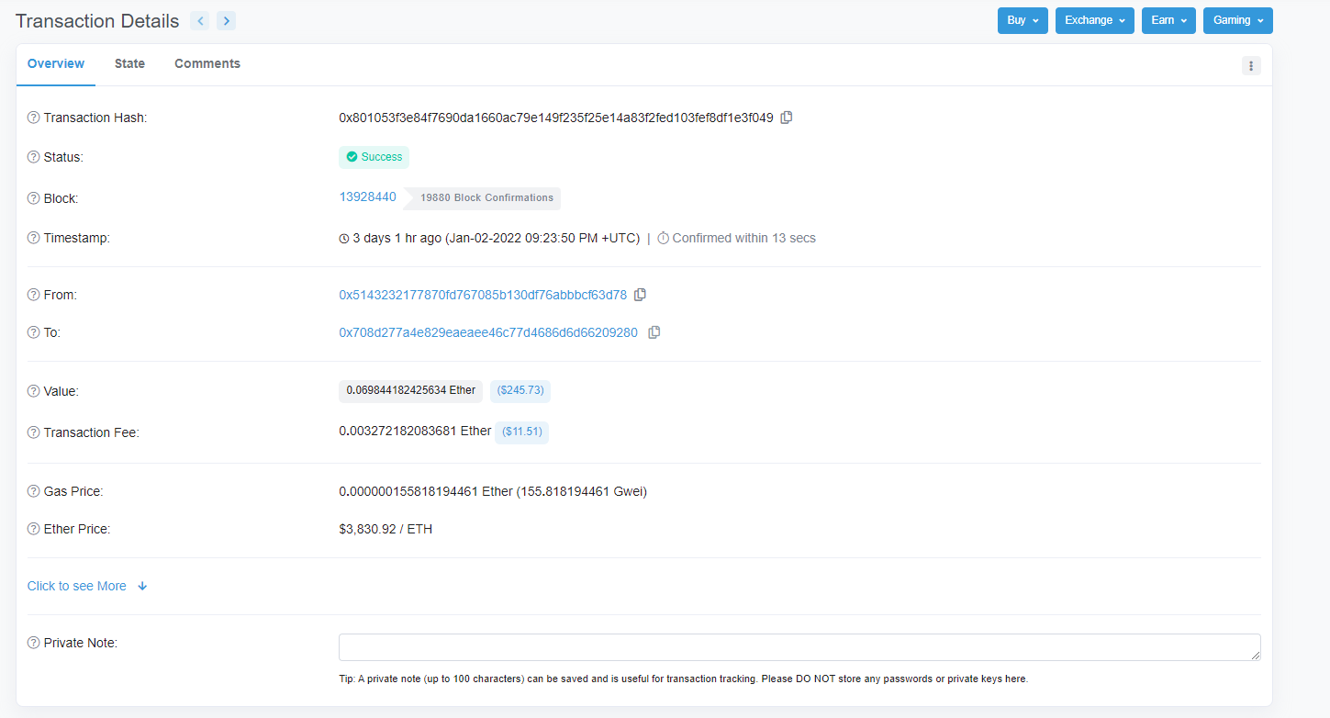Open the From address 0x5143 link
The width and height of the screenshot is (1330, 718).
[x=483, y=295]
